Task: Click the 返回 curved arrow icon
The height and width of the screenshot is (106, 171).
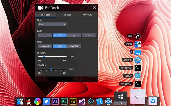Action: point(138,36)
